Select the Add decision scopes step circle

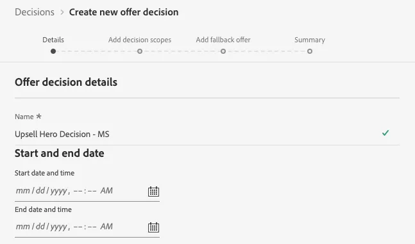point(140,51)
